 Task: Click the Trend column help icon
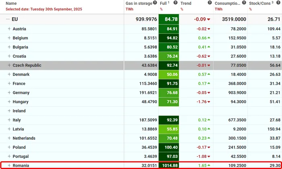(x=209, y=3)
